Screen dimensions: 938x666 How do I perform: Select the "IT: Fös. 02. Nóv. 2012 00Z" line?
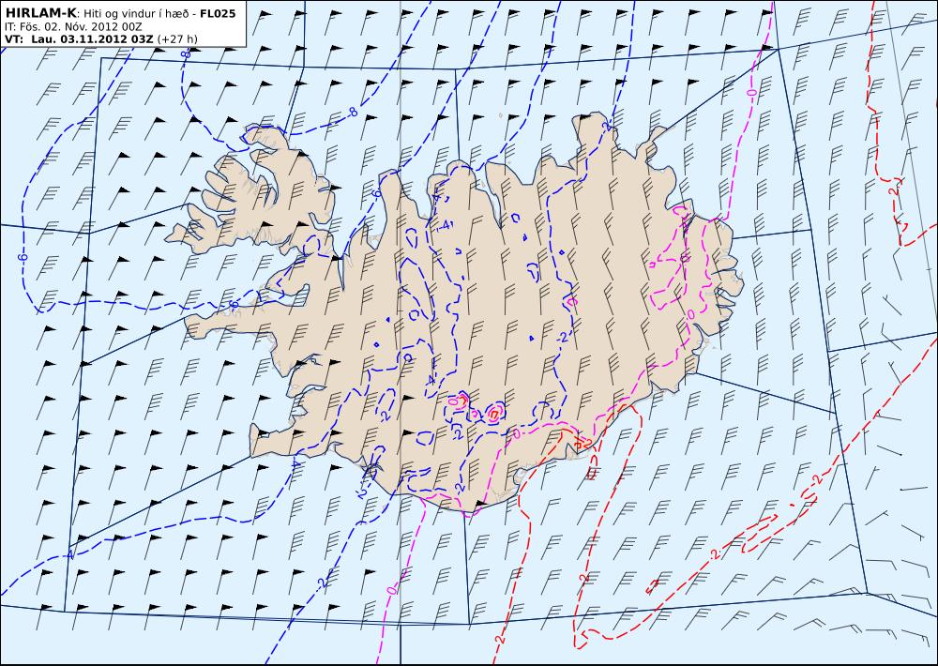coord(73,26)
